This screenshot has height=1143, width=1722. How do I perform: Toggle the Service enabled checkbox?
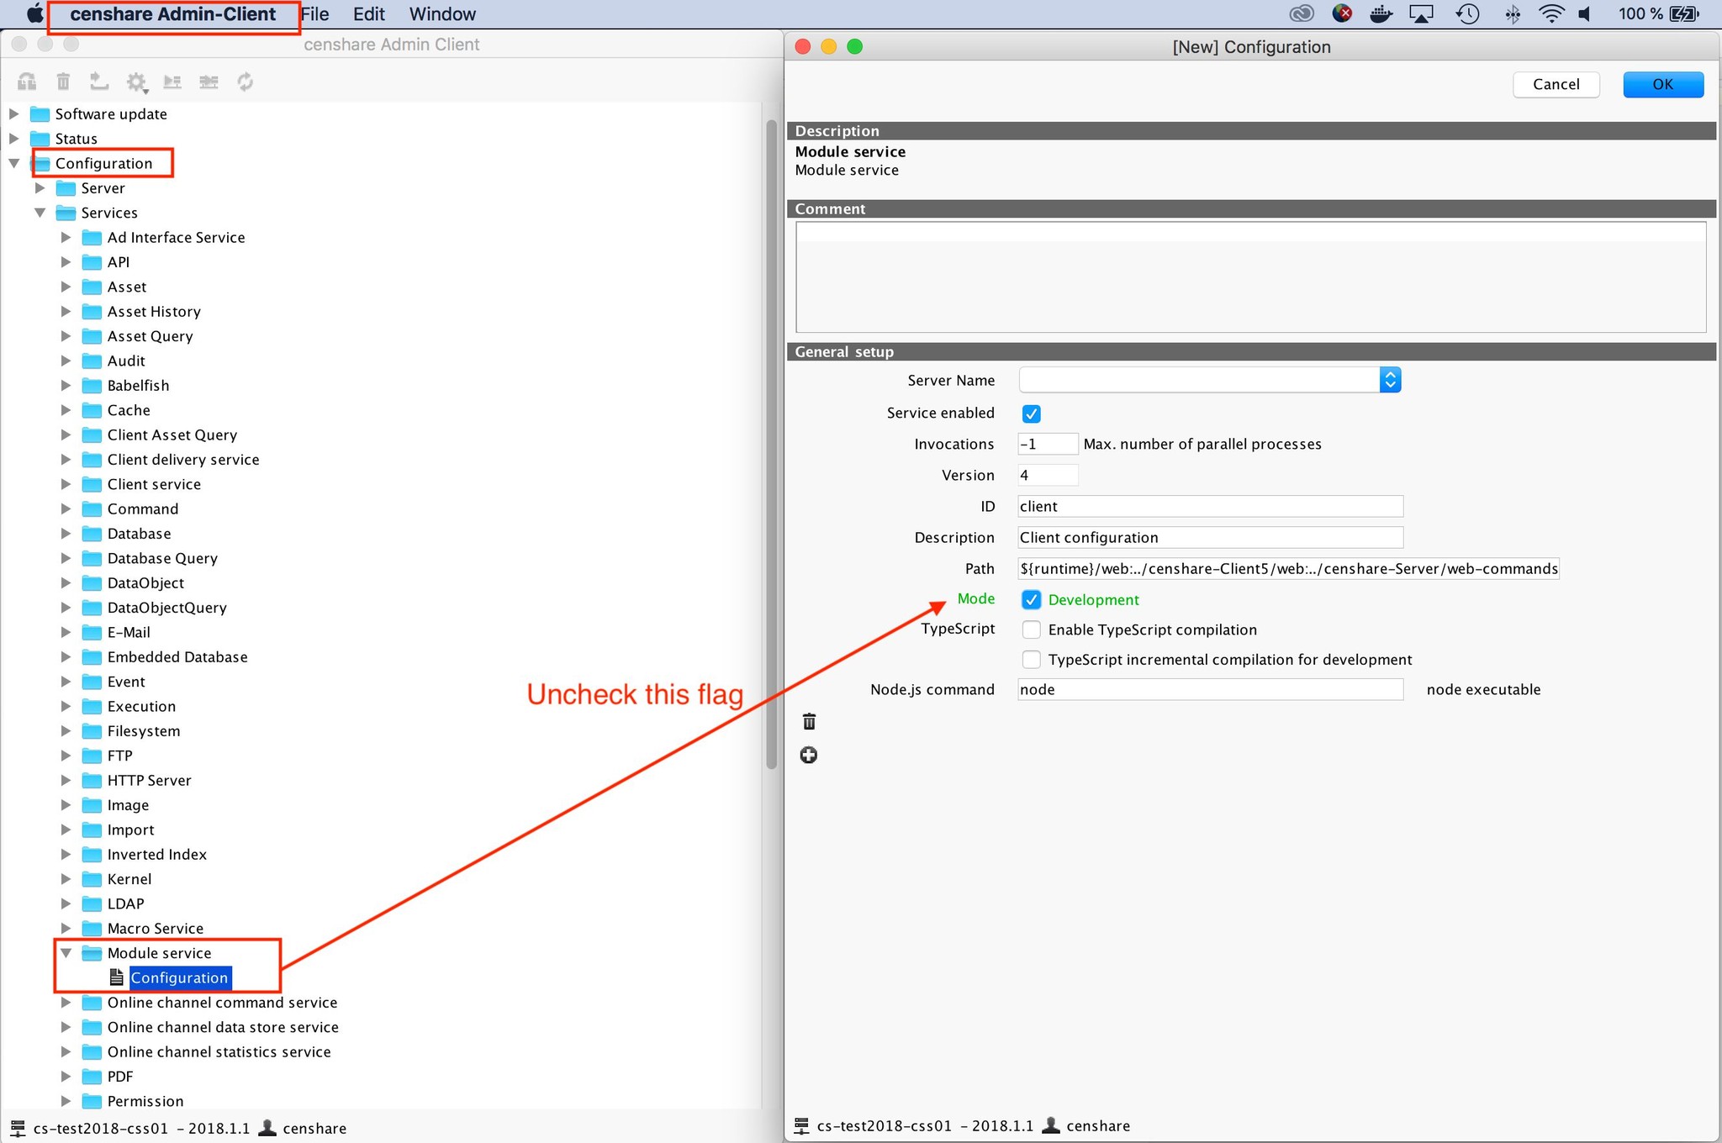coord(1032,413)
